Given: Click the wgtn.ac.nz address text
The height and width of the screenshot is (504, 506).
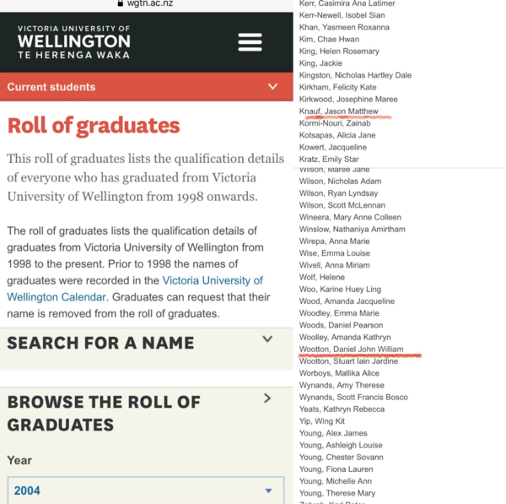Looking at the screenshot, I should 150,3.
